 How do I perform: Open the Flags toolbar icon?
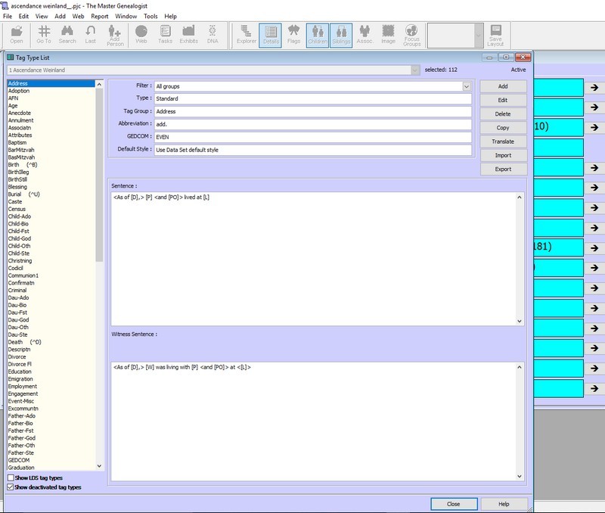click(x=293, y=35)
